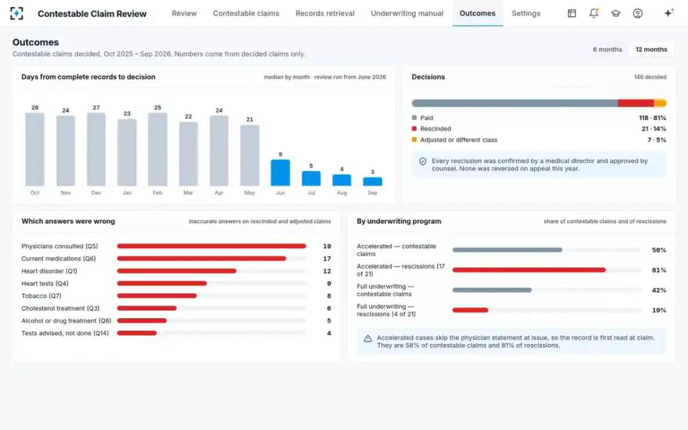The image size is (688, 430).
Task: Click the Alcohol or drug treatment (Q8) label
Action: coord(67,321)
